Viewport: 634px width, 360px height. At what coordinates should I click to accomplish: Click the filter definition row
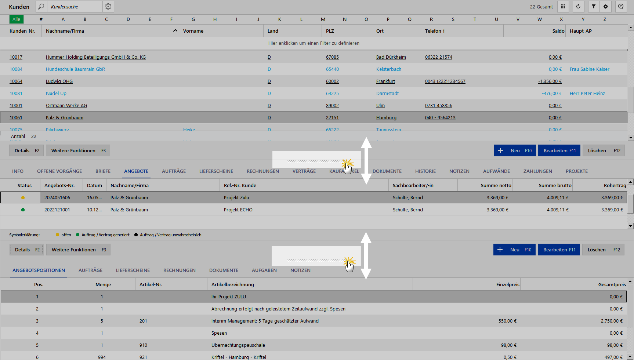click(x=314, y=43)
